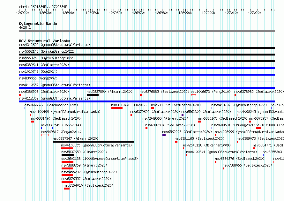Select the nsv4096999 gnomAD label
Screen dimensions: 284x201
[249, 132]
